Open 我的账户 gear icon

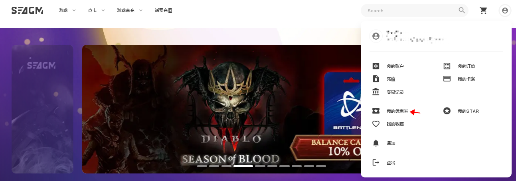click(376, 66)
